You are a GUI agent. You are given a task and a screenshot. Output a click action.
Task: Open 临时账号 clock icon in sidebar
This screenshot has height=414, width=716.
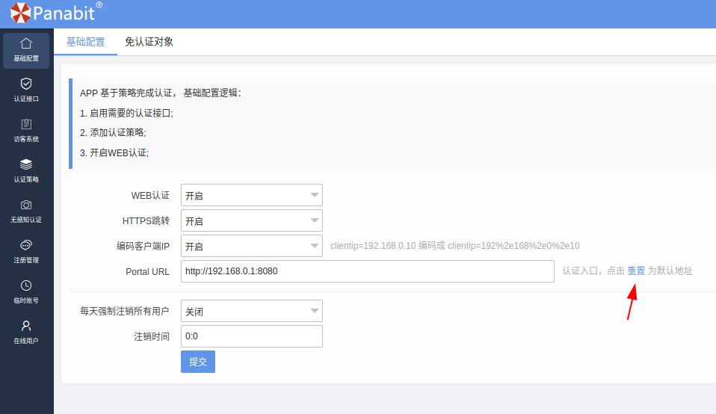click(x=26, y=285)
